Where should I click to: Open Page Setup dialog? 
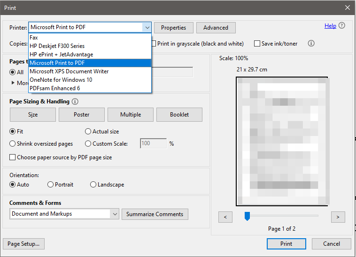[x=23, y=244]
